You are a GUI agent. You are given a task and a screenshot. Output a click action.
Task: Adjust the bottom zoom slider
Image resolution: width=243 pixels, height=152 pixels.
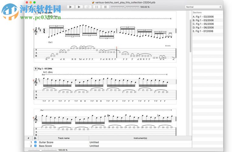pyautogui.click(x=40, y=150)
